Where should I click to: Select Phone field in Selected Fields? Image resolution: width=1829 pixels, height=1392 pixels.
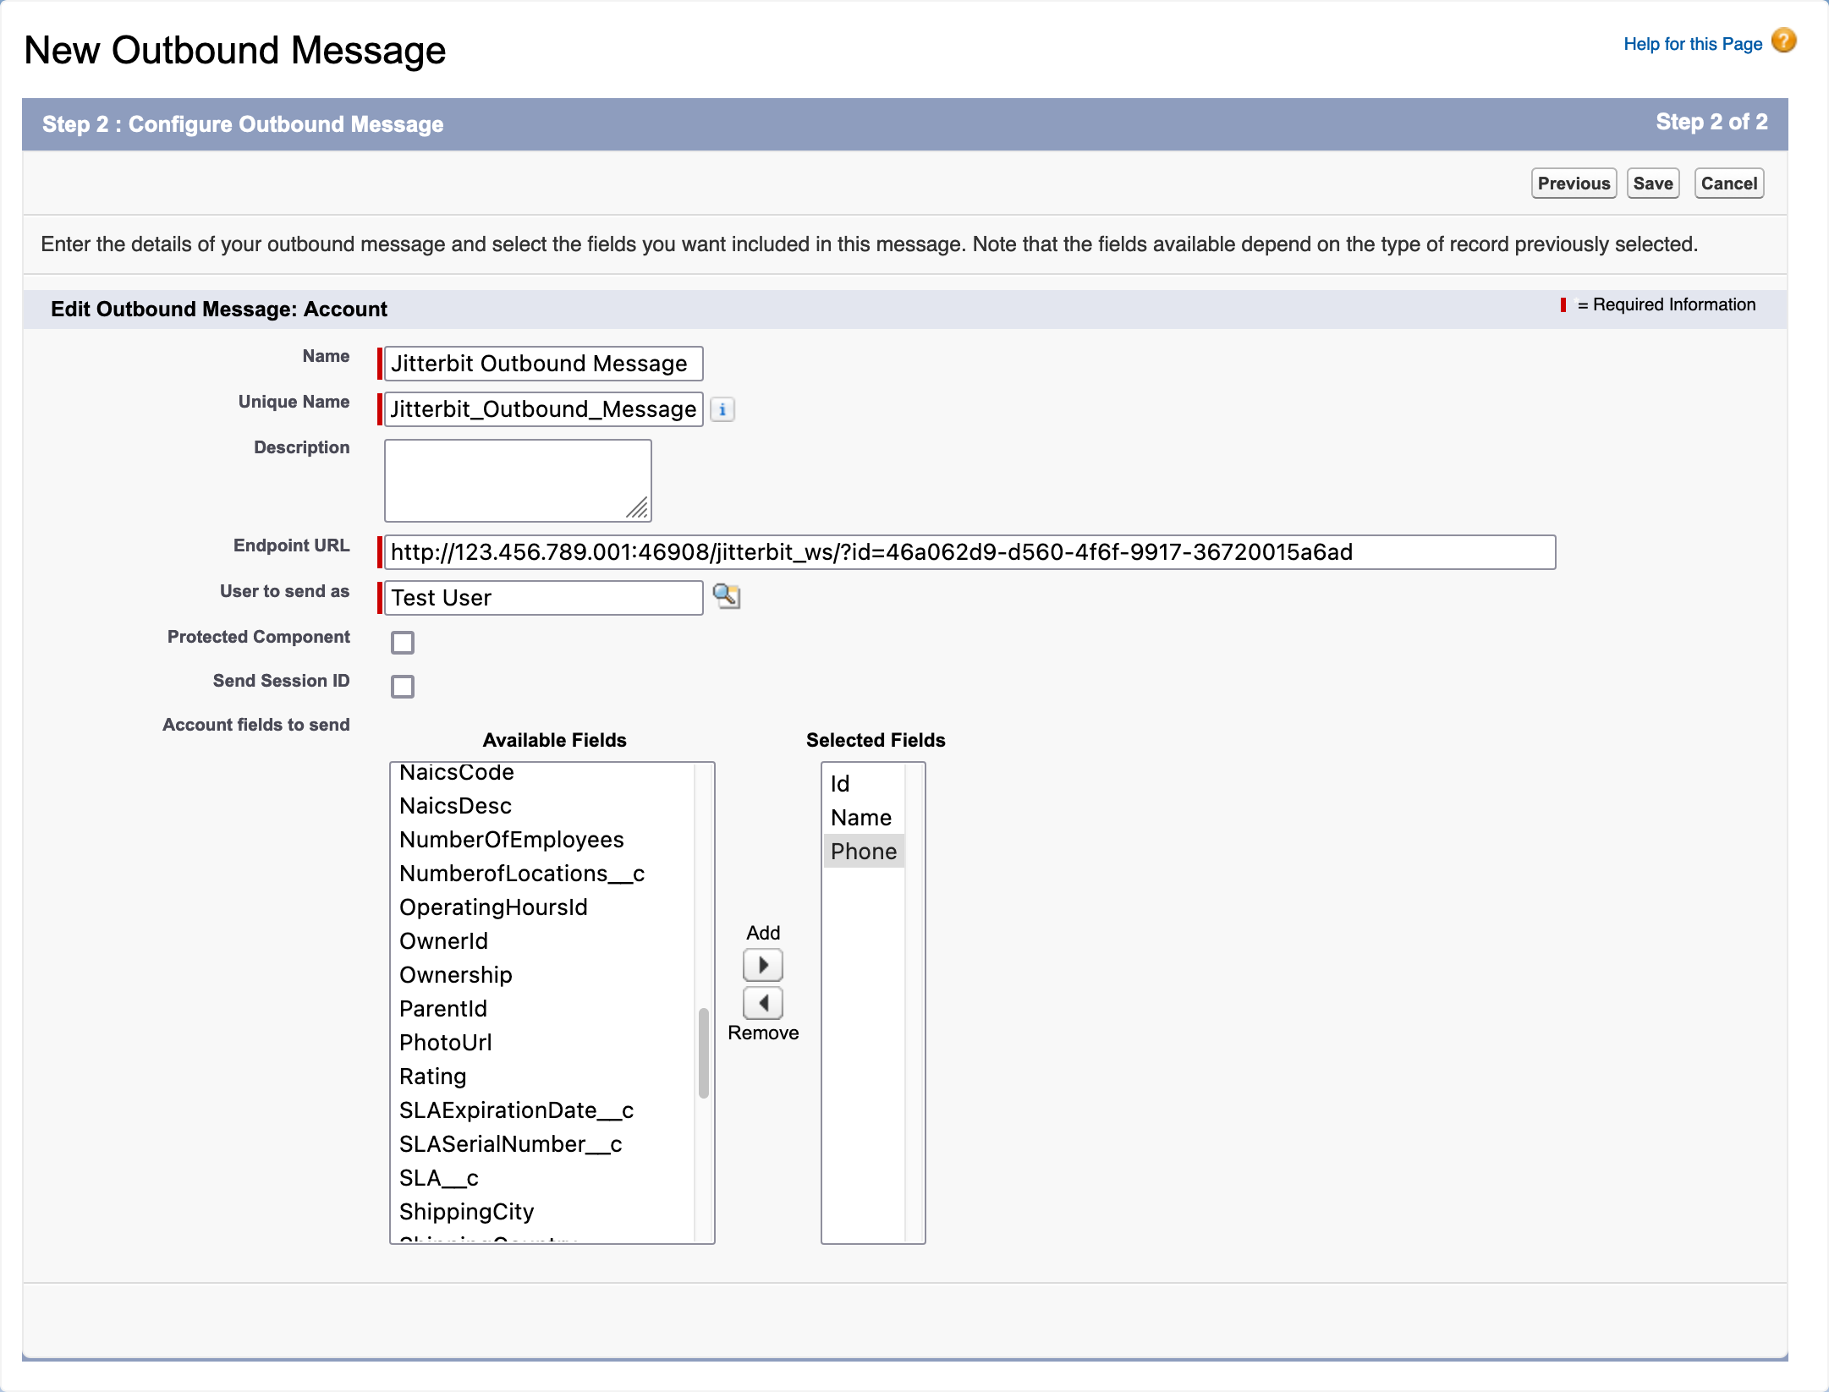pyautogui.click(x=863, y=851)
